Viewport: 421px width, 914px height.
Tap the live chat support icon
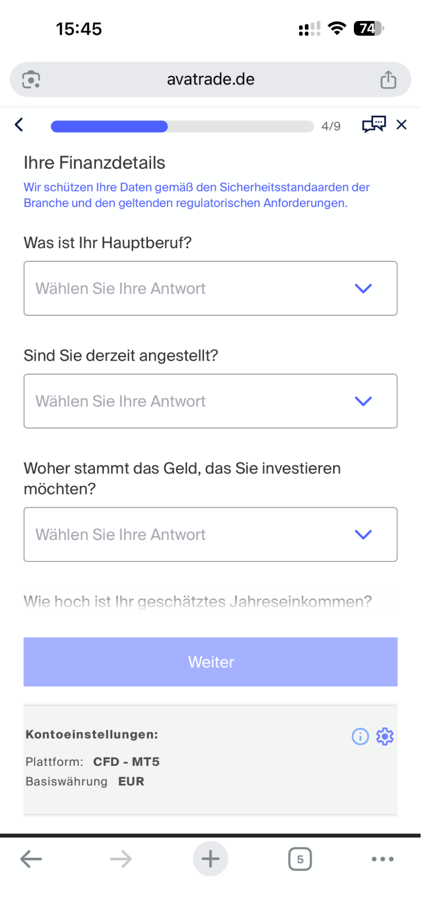click(374, 124)
